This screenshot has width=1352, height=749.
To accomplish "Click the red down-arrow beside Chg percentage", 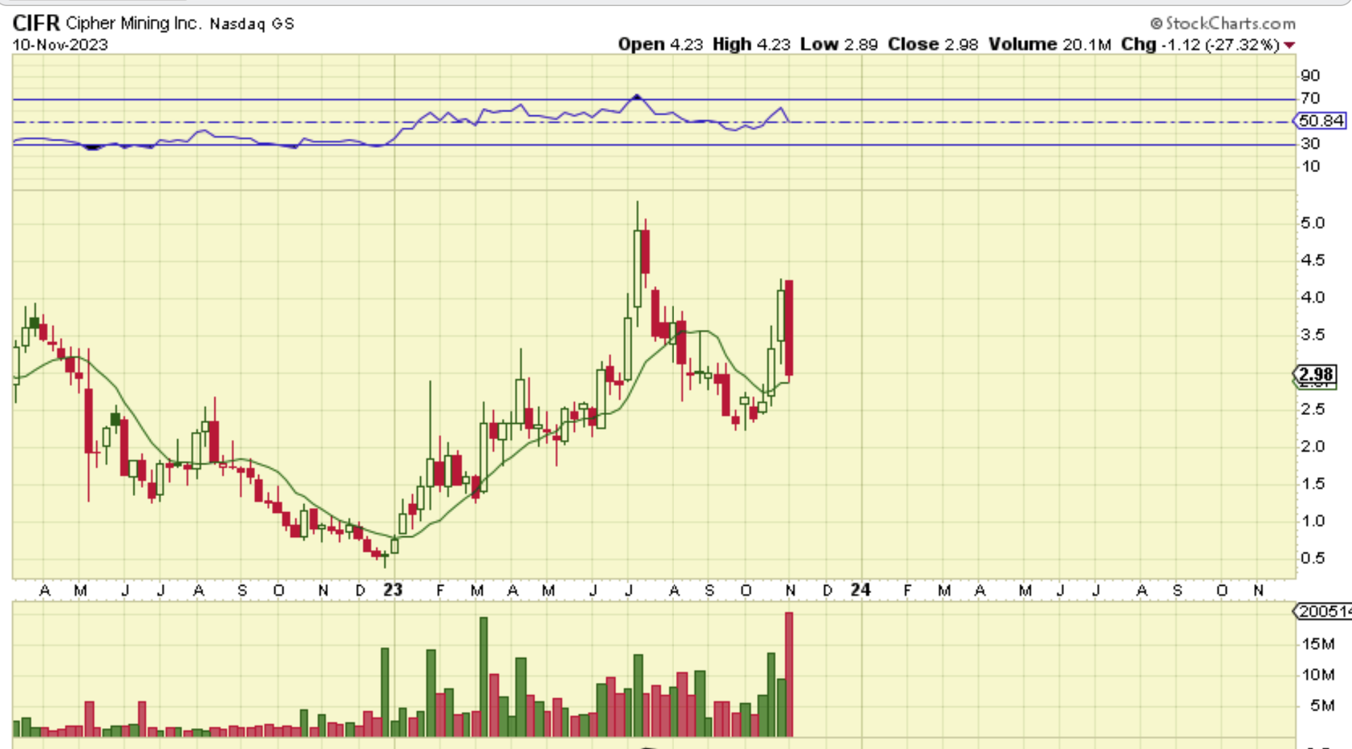I will point(1290,45).
